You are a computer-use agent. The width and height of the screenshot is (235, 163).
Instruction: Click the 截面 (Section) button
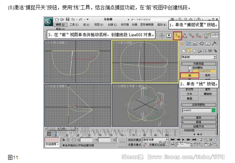click(x=189, y=98)
